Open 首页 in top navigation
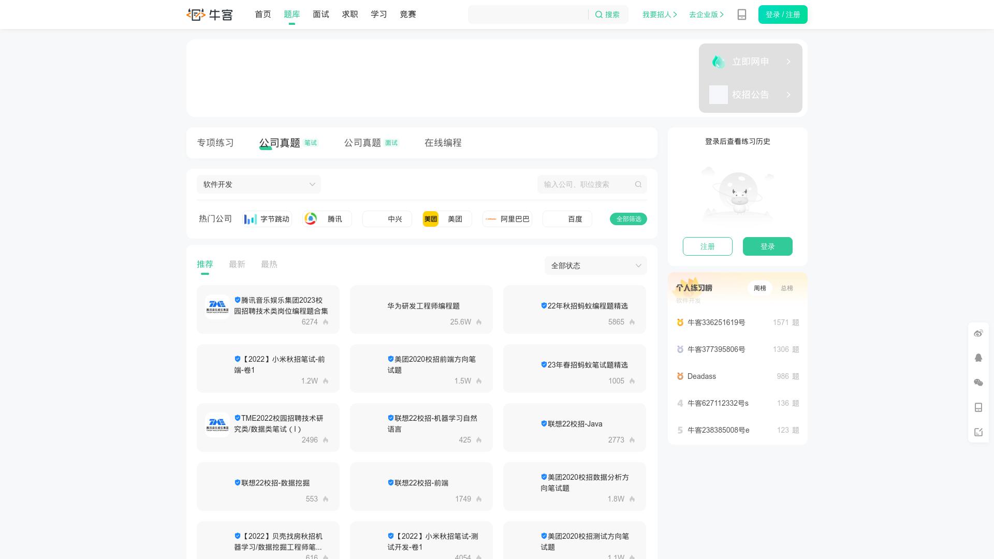Viewport: 994px width, 559px height. point(263,14)
